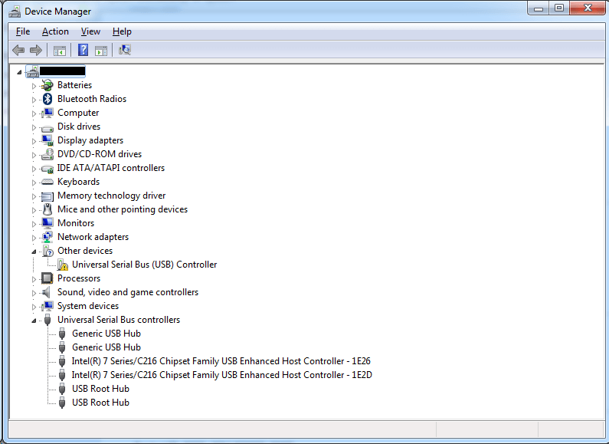Click the warning icon on USB Controller
This screenshot has height=444, width=609.
point(63,265)
